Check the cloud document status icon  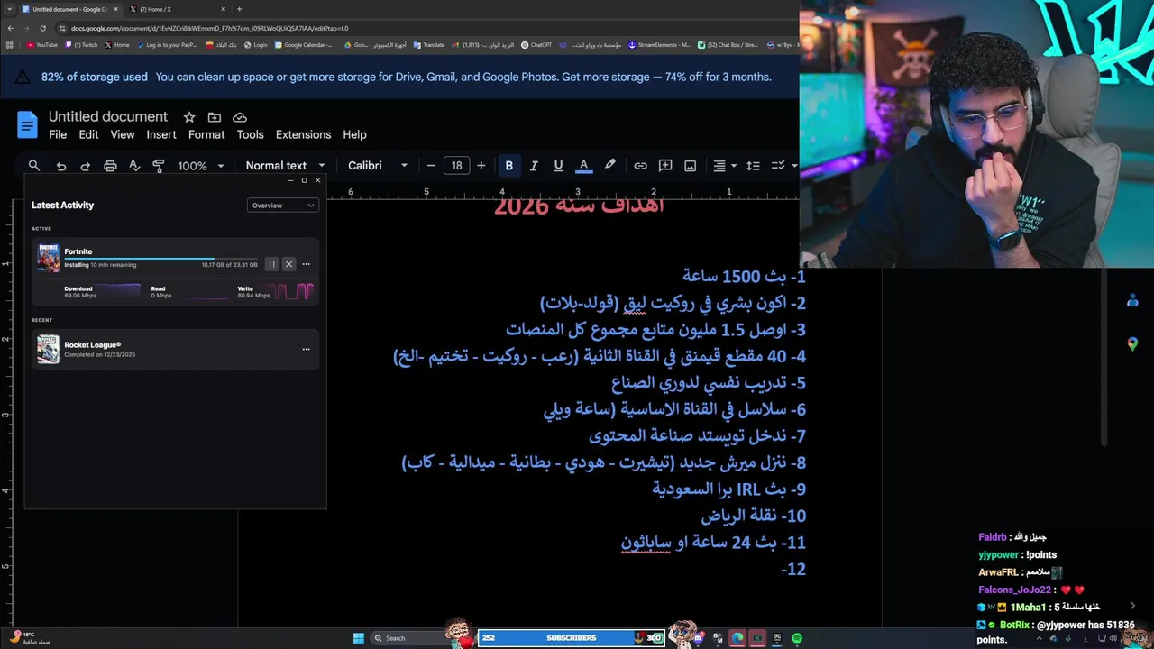point(240,117)
